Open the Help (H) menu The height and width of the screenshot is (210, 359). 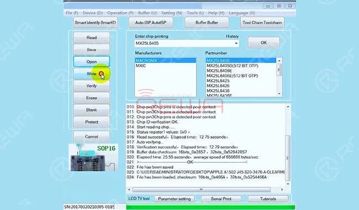pyautogui.click(x=216, y=13)
